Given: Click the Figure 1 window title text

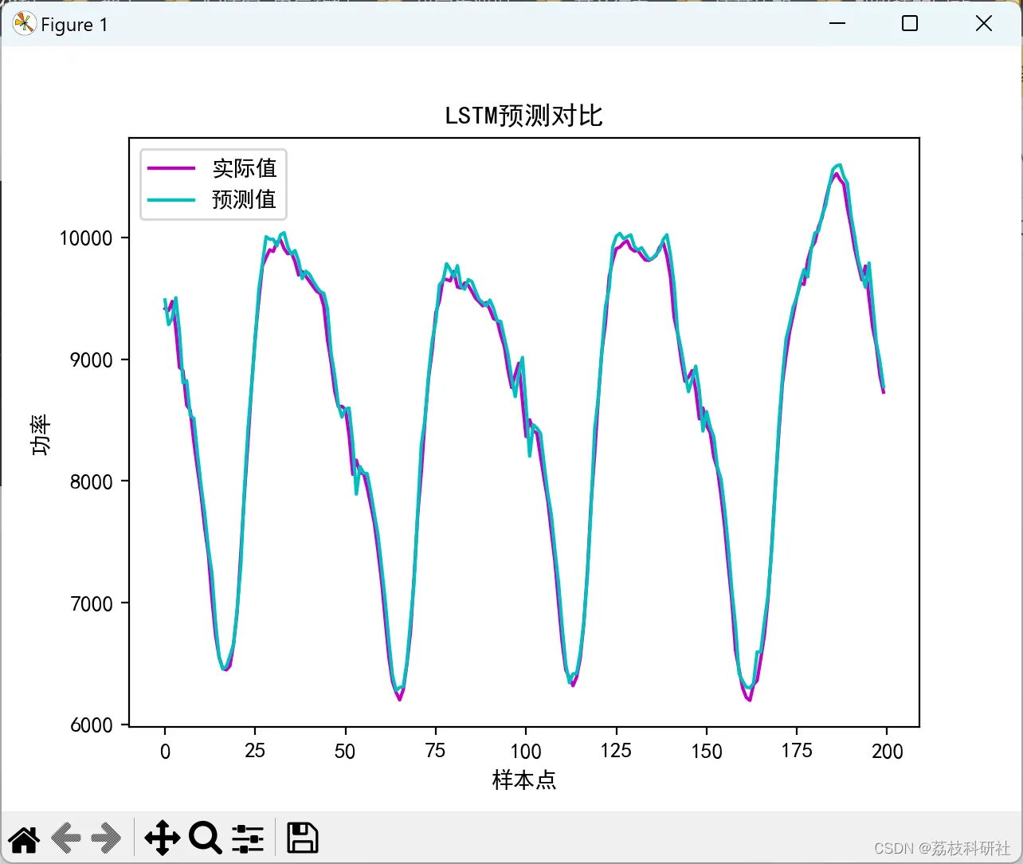Looking at the screenshot, I should 74,25.
